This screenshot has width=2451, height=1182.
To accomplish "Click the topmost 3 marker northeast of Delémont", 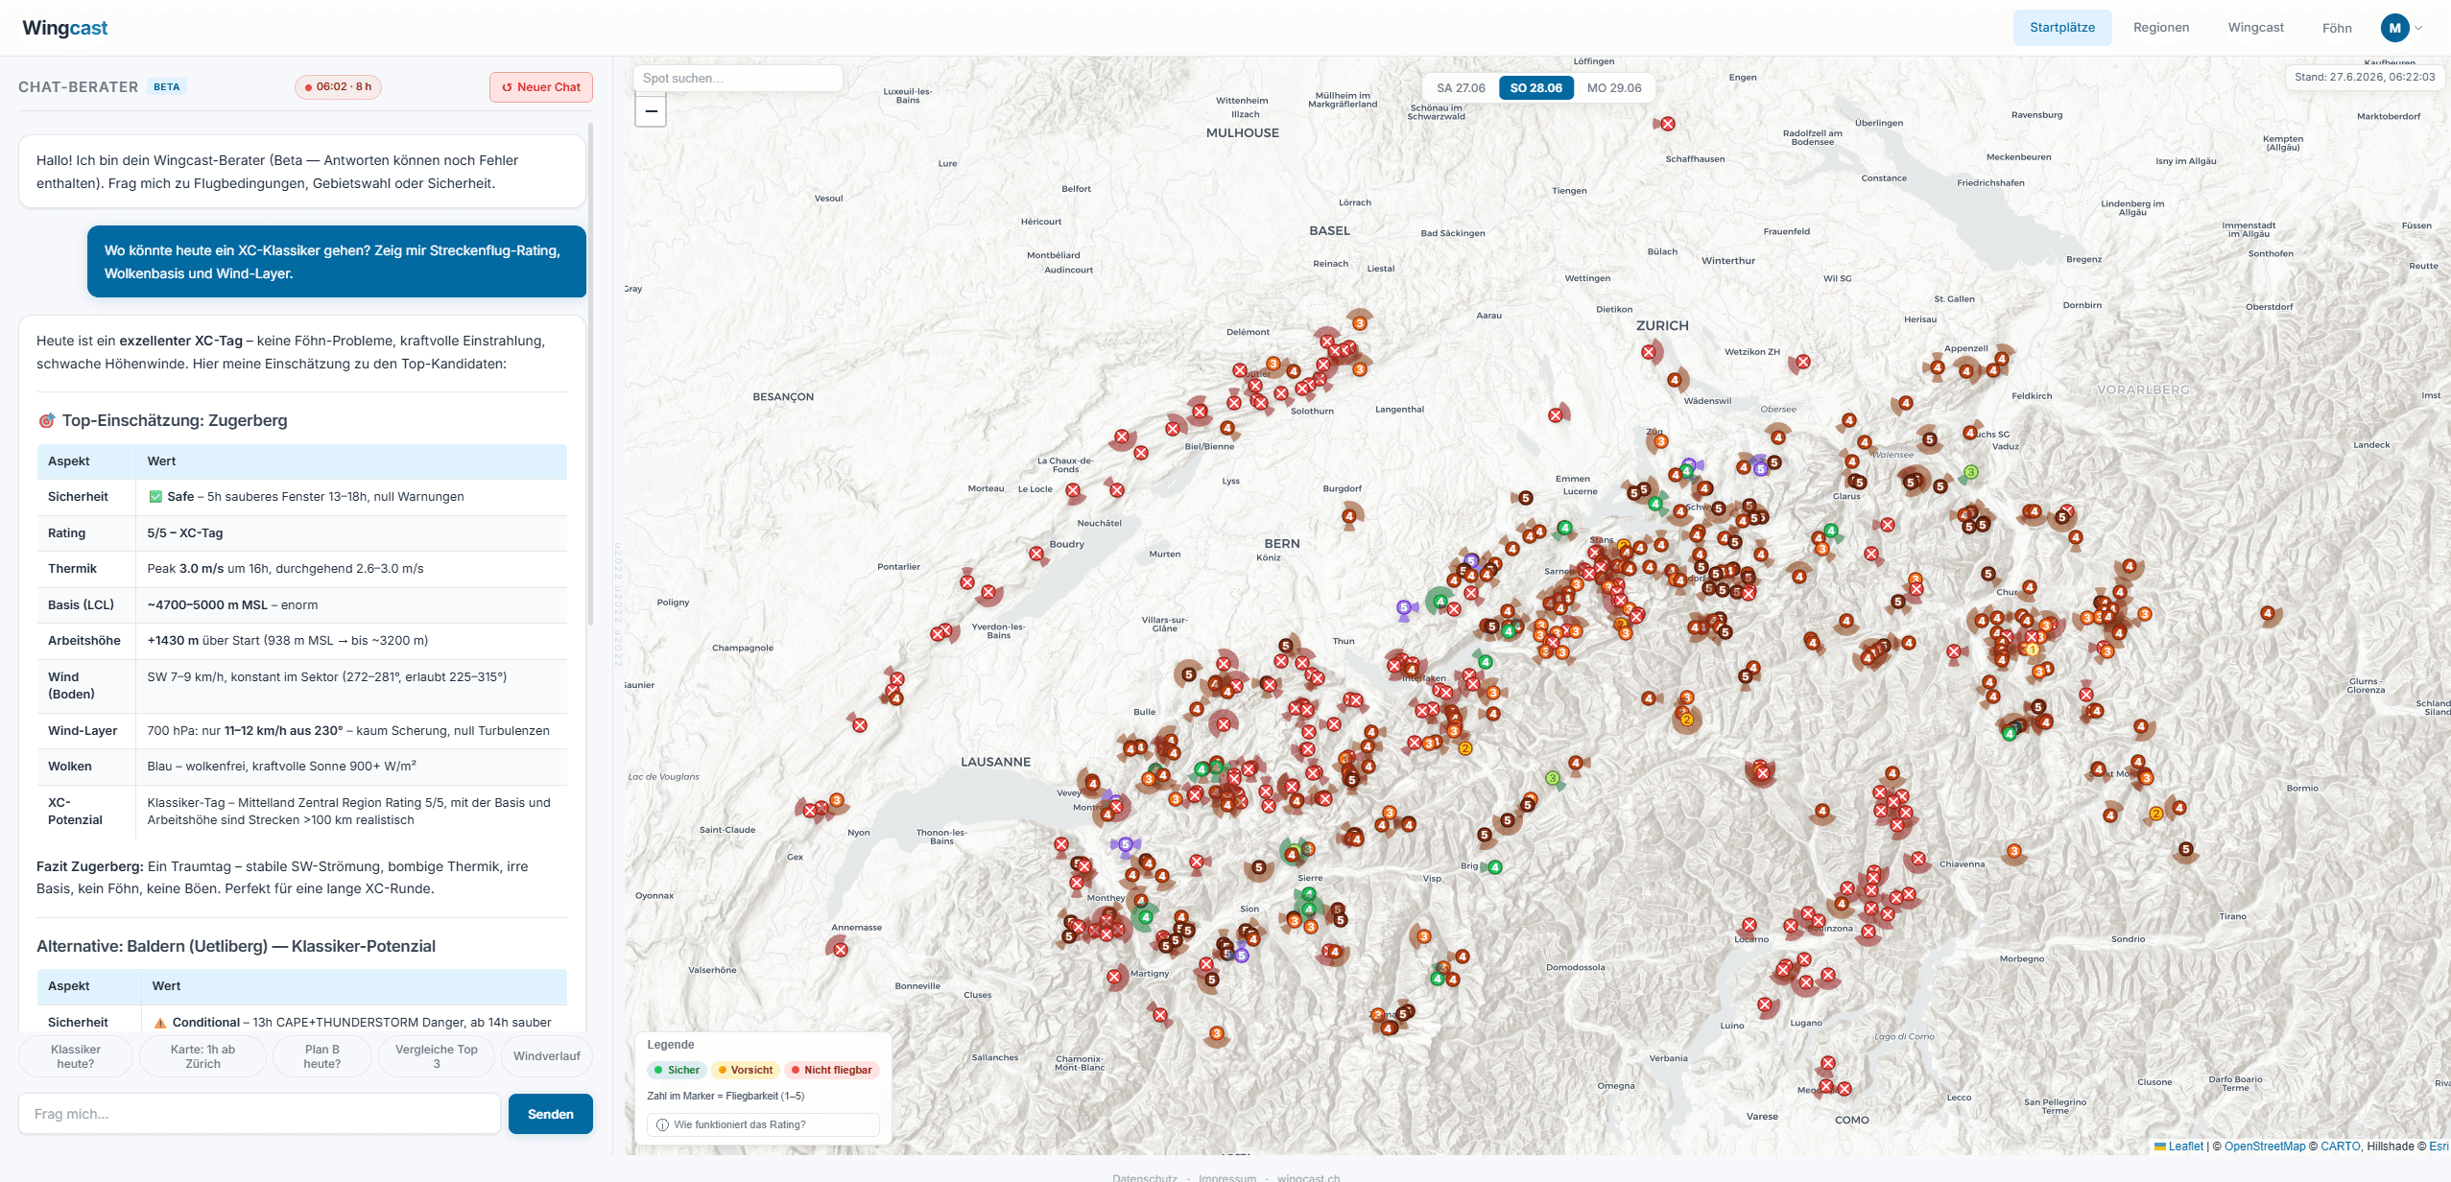I will pyautogui.click(x=1359, y=323).
